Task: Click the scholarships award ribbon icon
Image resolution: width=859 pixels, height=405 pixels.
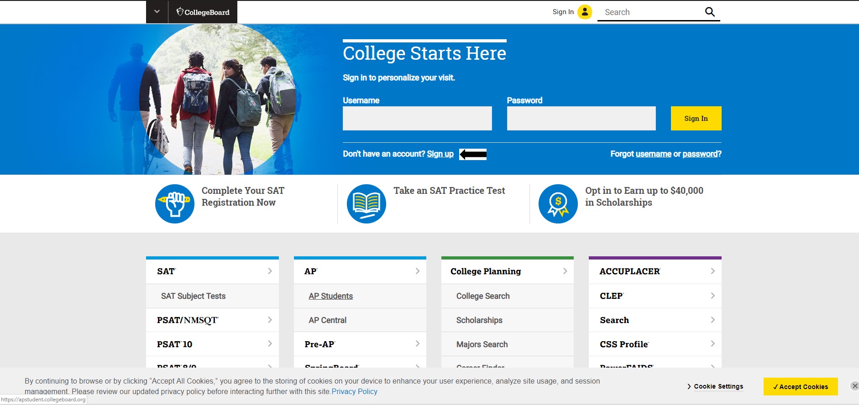Action: 558,204
